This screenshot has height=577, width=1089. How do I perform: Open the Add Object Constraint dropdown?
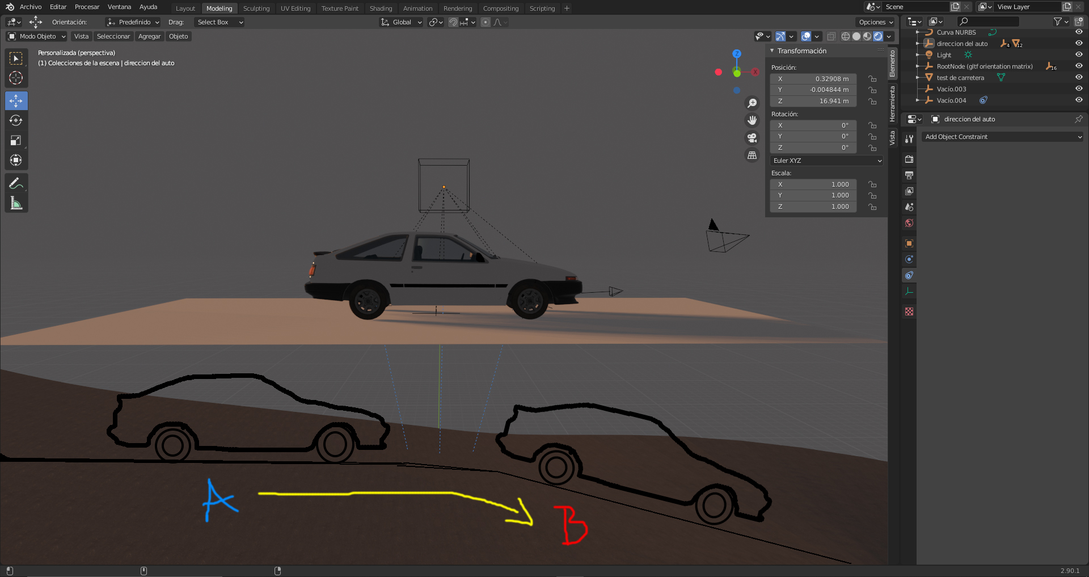coord(1003,137)
